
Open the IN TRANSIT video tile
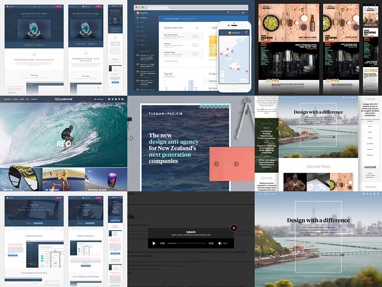(x=64, y=179)
